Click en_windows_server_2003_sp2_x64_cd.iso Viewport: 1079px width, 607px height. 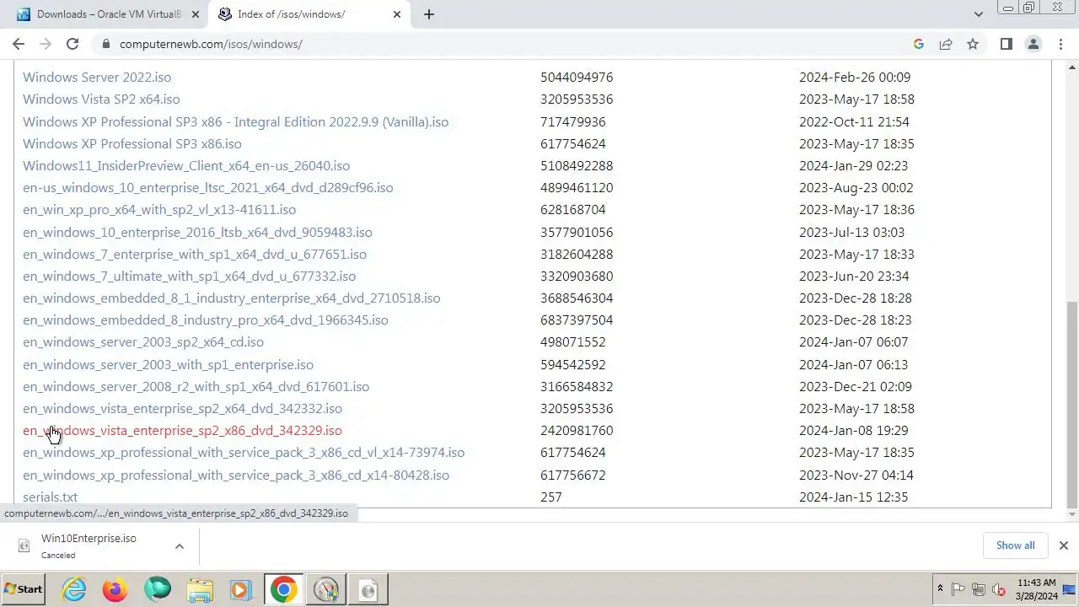(143, 341)
